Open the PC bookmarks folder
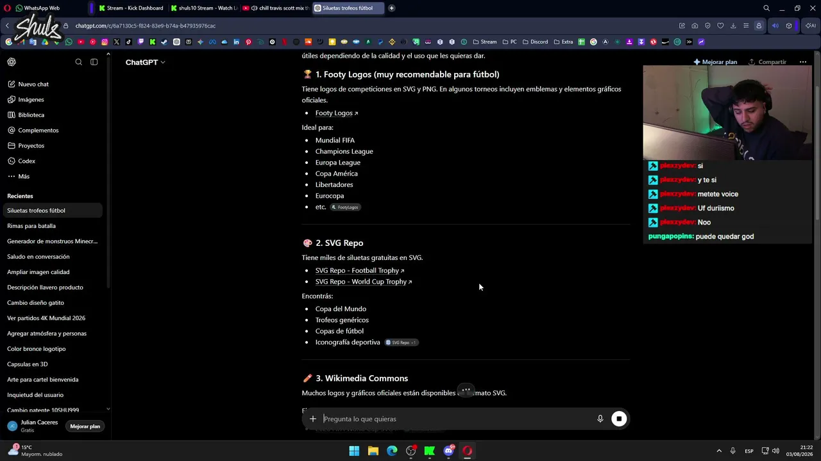The image size is (821, 461). click(x=509, y=42)
